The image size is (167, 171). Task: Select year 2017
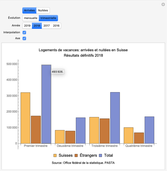[x=46, y=25]
